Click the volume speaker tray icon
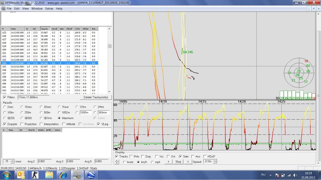 295,175
